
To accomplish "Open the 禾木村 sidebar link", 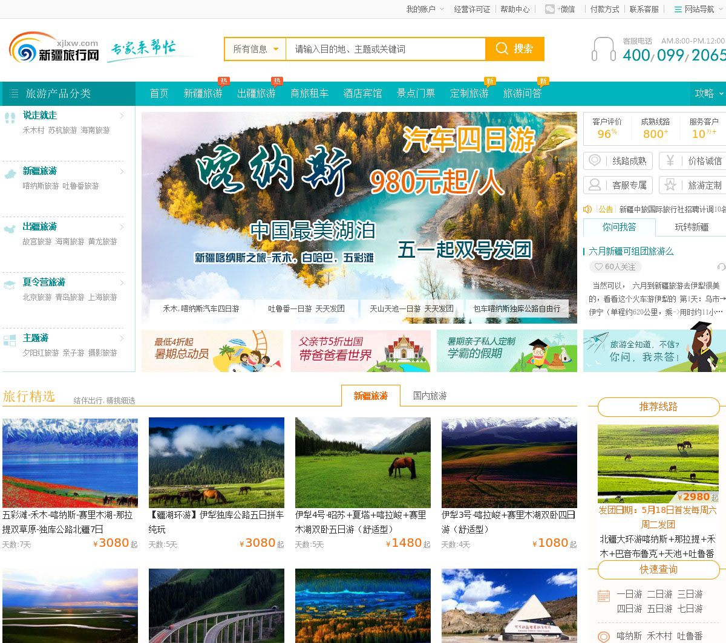I will [33, 130].
